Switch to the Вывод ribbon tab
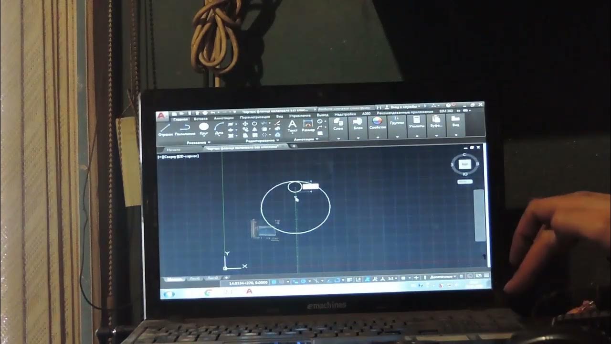The height and width of the screenshot is (344, 611). 322,115
